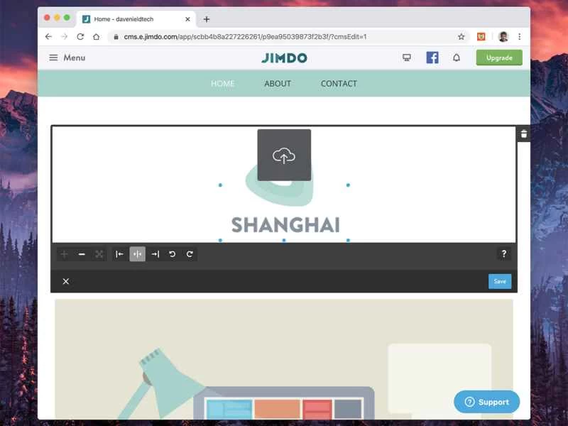Open the CONTACT page tab
568x426 pixels.
(x=339, y=84)
